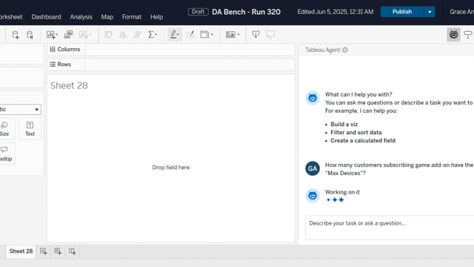The image size is (474, 267).
Task: Click the Highlight pen icon
Action: pos(173,35)
